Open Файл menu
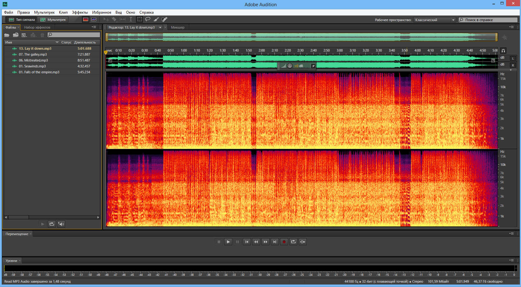The width and height of the screenshot is (521, 287). click(9, 12)
